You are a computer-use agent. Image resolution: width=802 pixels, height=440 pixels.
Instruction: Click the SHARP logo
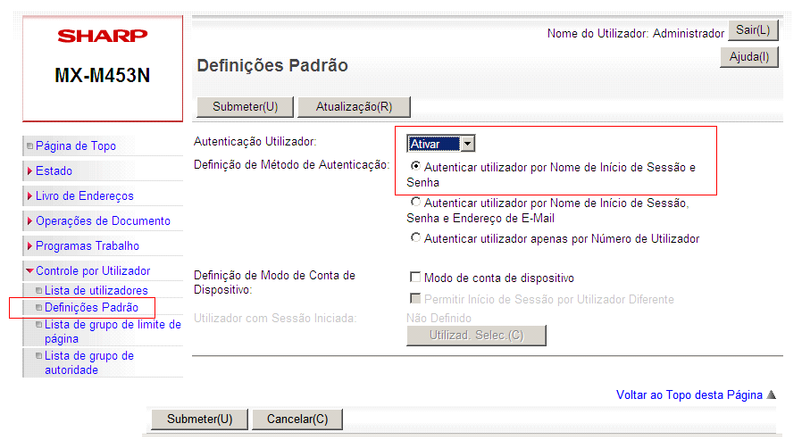(103, 37)
